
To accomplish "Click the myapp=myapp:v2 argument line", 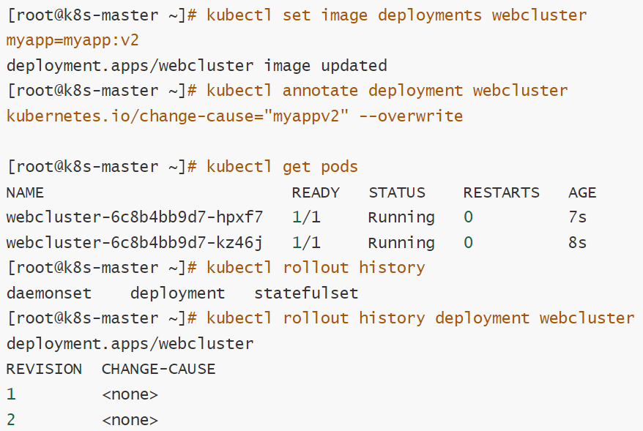I will (x=73, y=40).
